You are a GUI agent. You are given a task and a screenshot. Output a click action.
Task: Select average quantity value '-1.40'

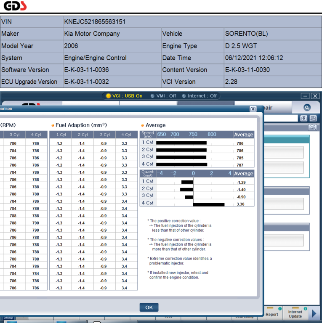click(x=241, y=190)
